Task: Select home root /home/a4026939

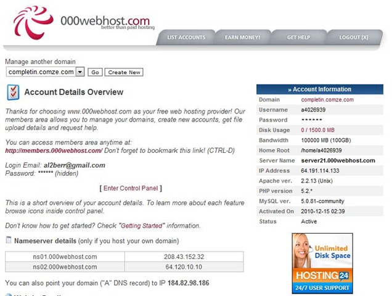Action: 321,150
